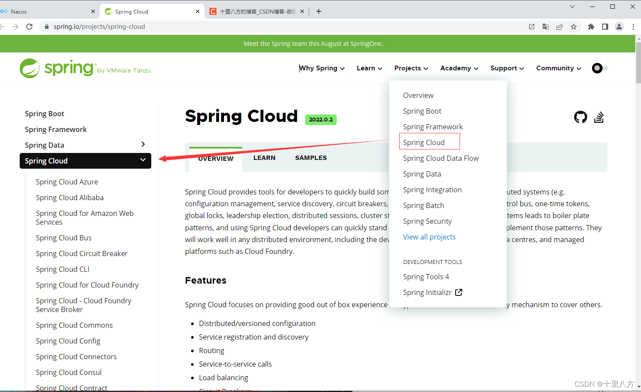Open the Stack Overflow icon link
This screenshot has width=641, height=392.
(599, 117)
